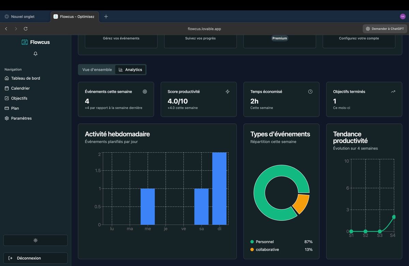
Task: Click the Objectifs checkbox icon
Action: point(7,98)
